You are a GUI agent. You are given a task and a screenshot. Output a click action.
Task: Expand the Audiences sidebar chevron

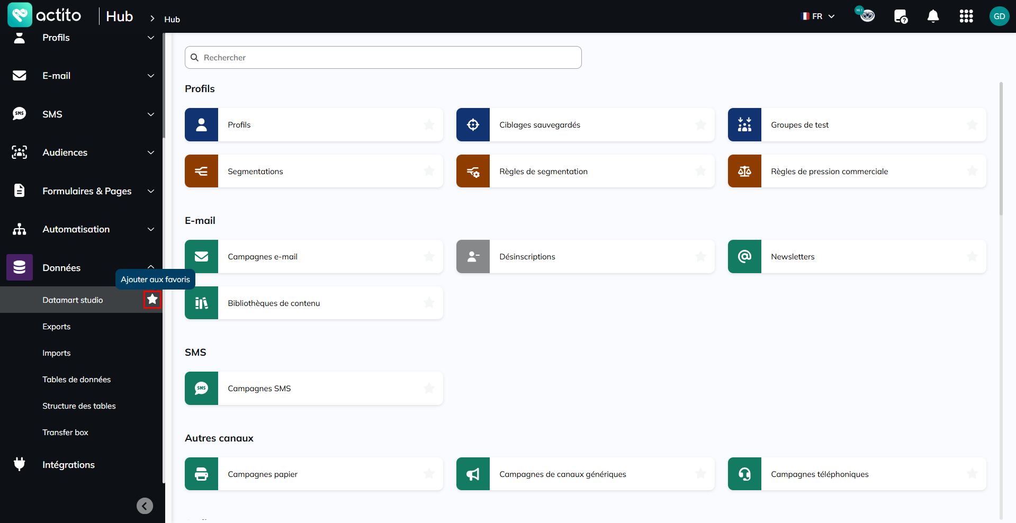point(151,152)
